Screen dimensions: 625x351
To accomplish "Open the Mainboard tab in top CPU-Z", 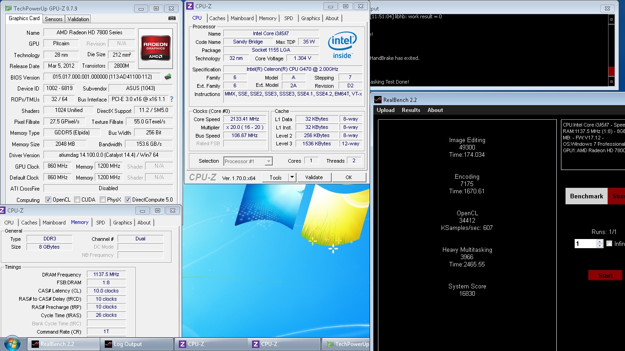I will tap(242, 18).
